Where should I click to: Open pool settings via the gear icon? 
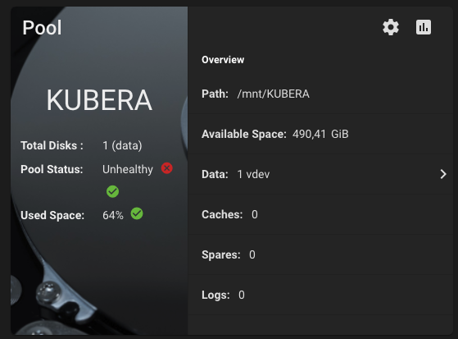(391, 27)
